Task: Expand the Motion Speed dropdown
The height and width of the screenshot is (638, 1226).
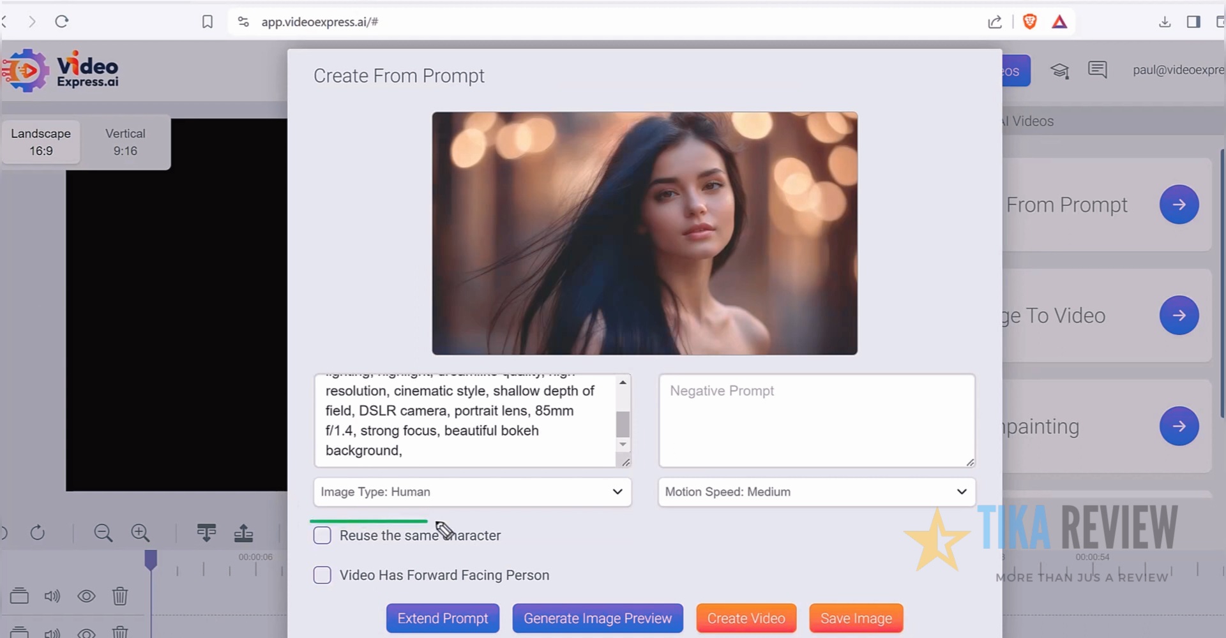Action: click(x=816, y=492)
